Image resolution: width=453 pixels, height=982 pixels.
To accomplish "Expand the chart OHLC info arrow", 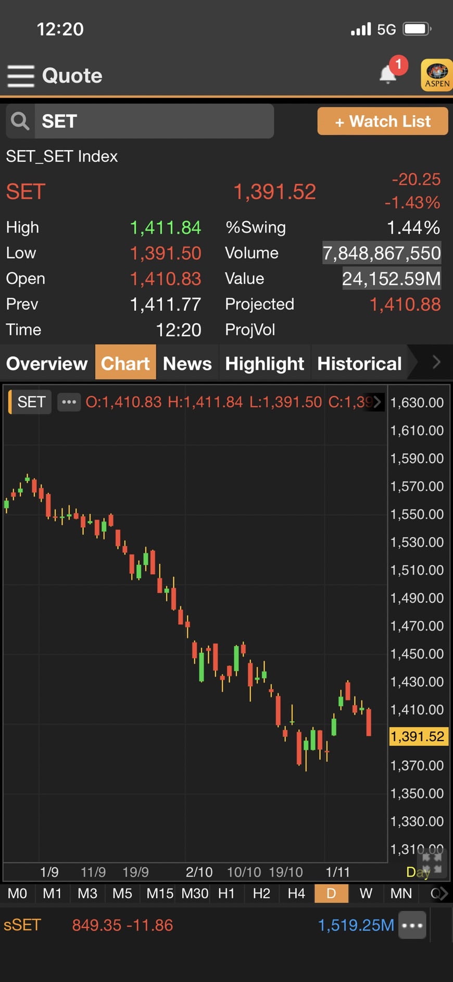I will click(x=377, y=402).
